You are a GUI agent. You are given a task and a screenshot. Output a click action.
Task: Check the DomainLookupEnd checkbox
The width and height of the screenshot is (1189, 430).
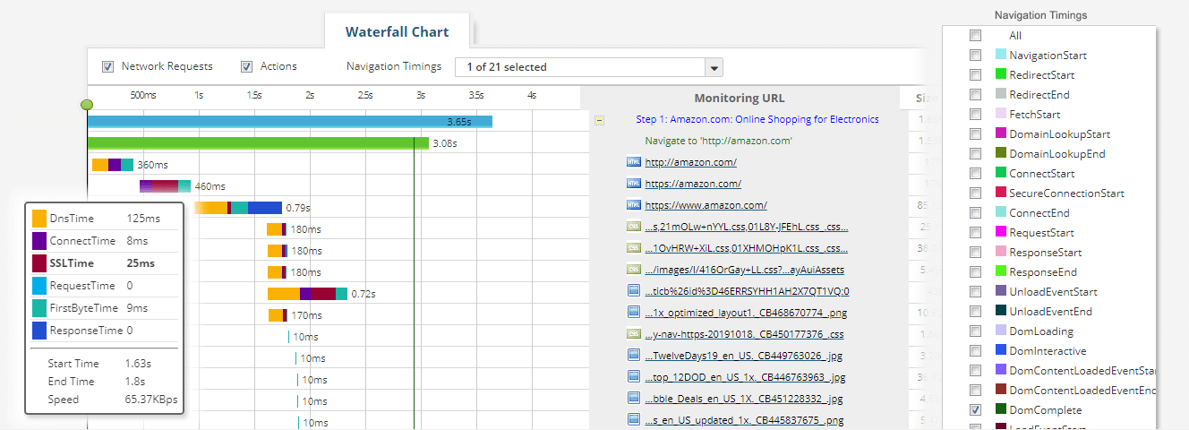coord(975,154)
